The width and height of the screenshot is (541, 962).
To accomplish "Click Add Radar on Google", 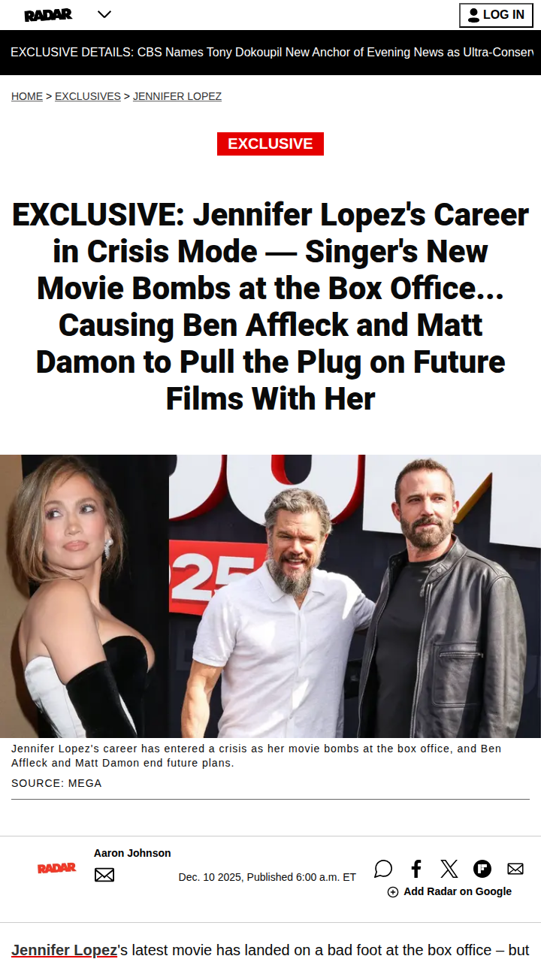I will (x=449, y=891).
